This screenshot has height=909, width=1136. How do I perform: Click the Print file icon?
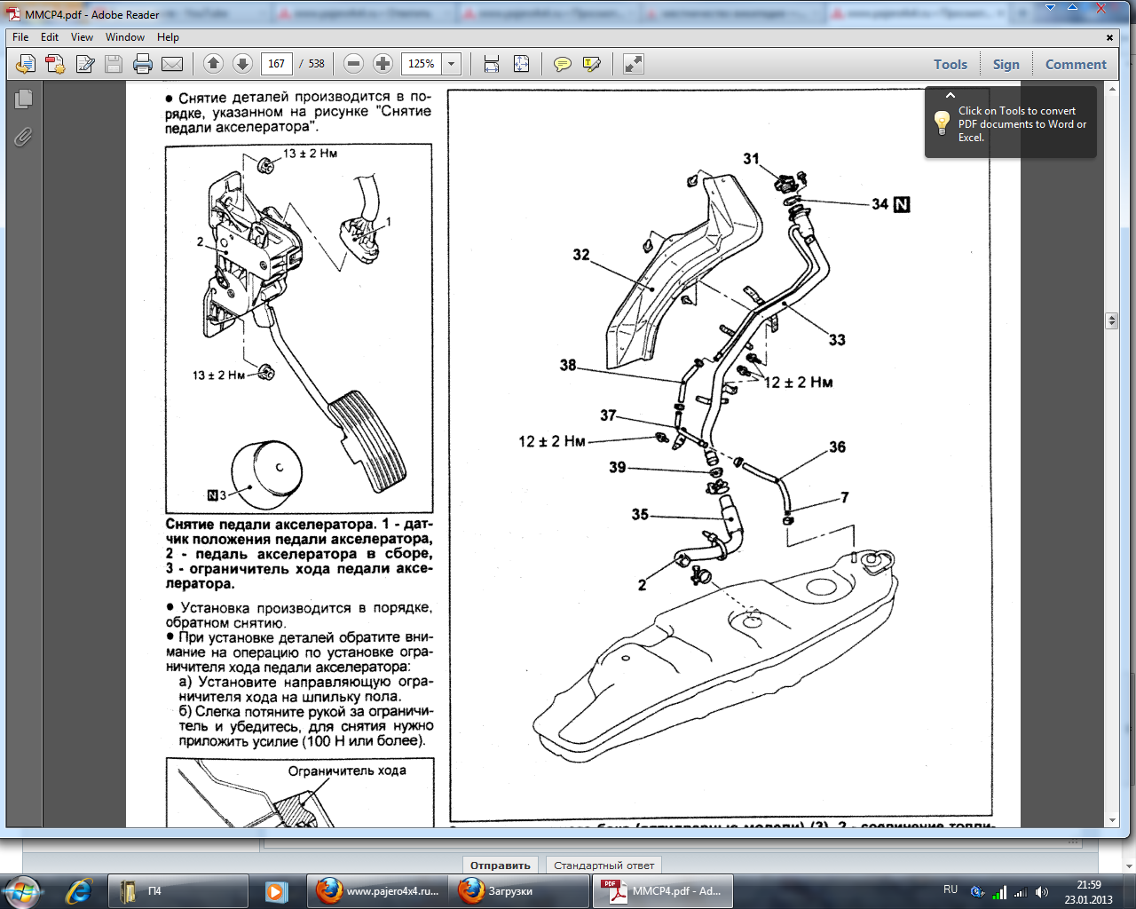point(142,64)
